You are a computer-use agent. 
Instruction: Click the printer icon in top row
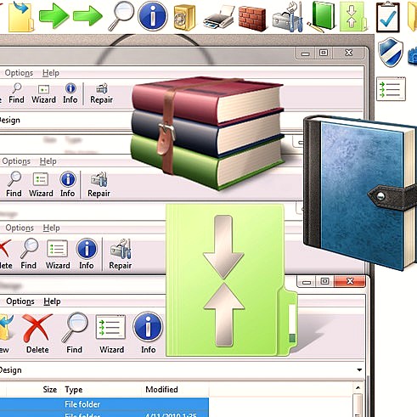pos(219,18)
